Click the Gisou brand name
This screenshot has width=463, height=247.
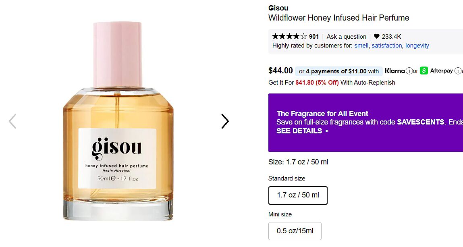pyautogui.click(x=278, y=8)
